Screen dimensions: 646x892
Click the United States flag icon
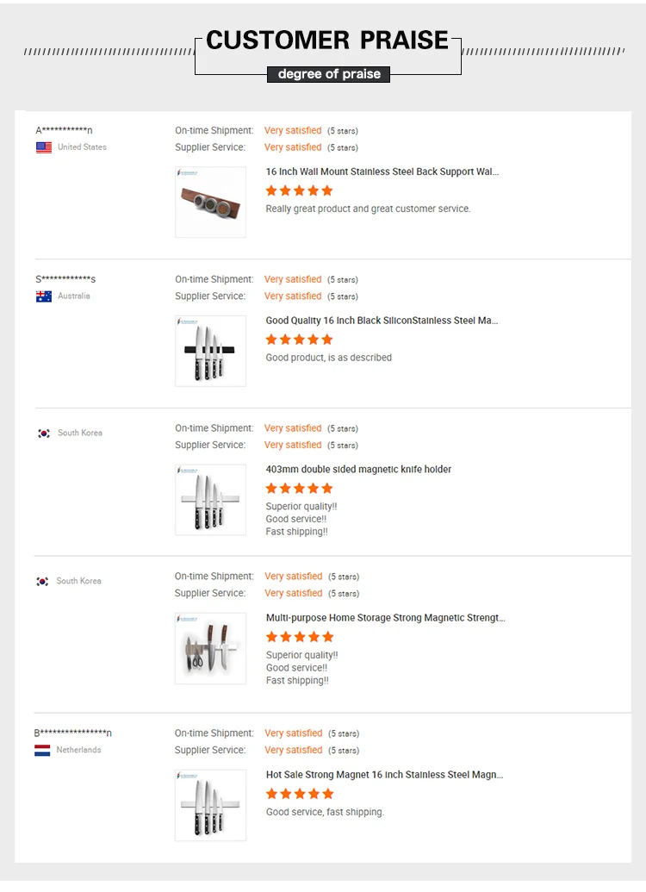(44, 147)
